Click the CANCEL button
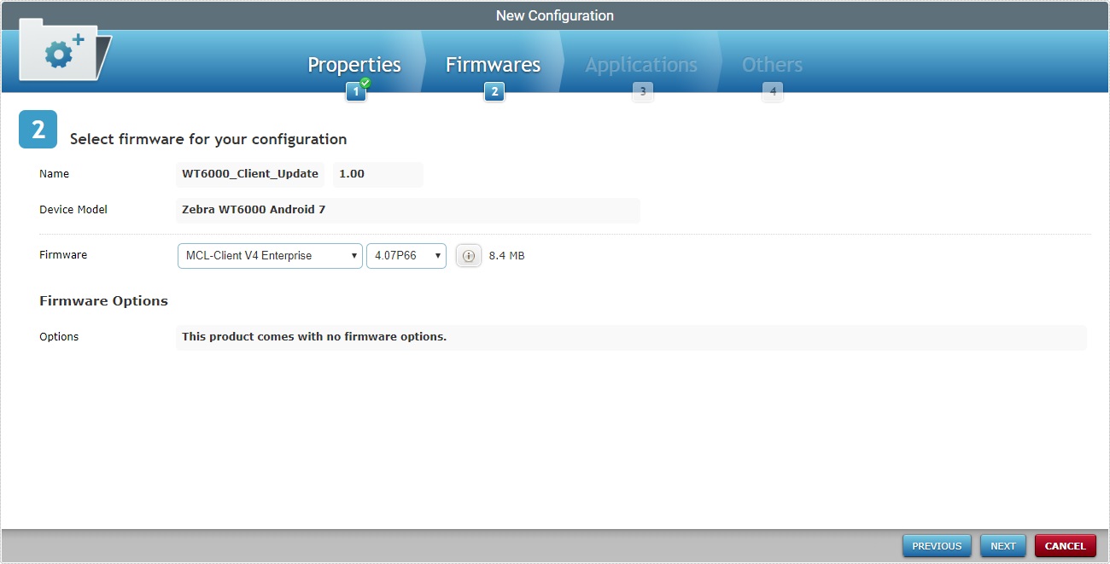1110x564 pixels. (1065, 545)
